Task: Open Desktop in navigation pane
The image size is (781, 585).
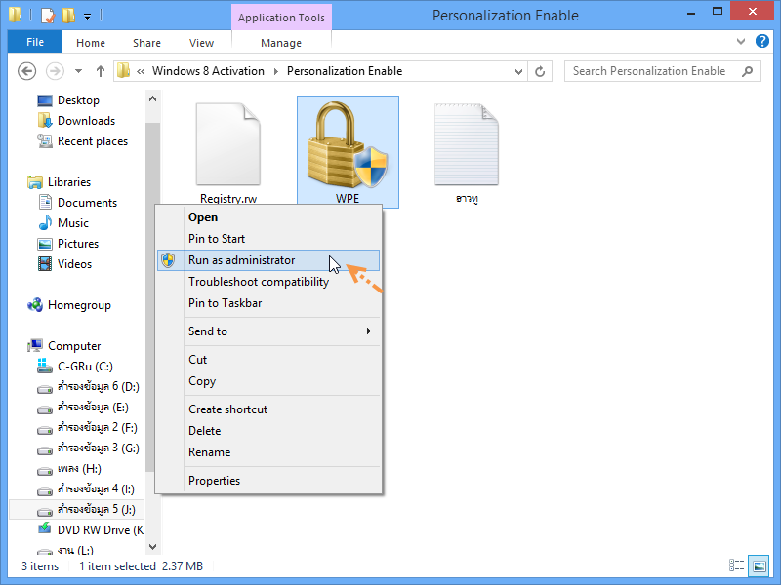Action: pos(68,100)
